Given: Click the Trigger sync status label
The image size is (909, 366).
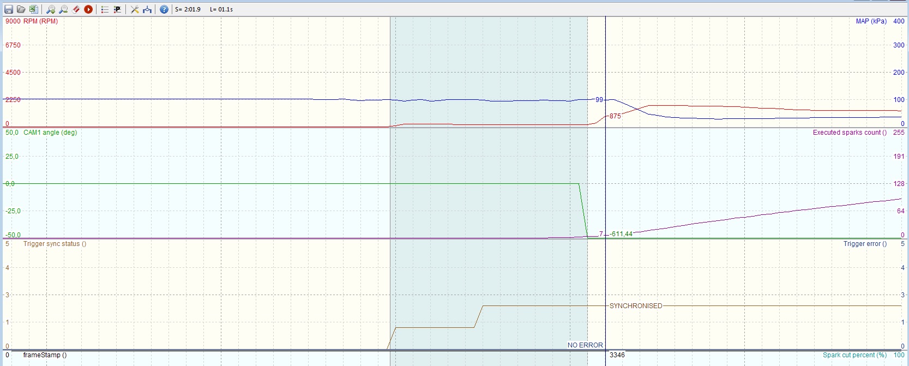Looking at the screenshot, I should coord(55,244).
